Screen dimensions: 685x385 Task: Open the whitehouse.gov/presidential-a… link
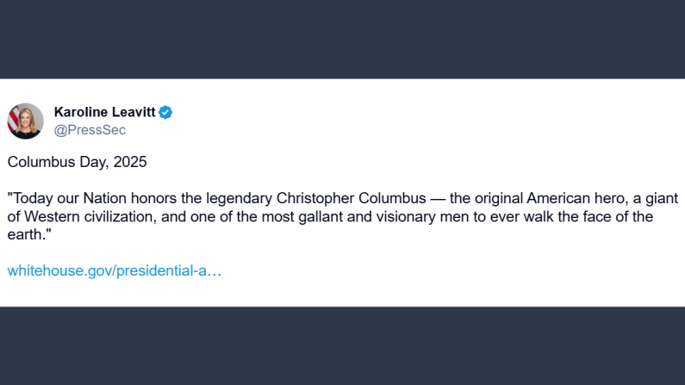pos(114,270)
